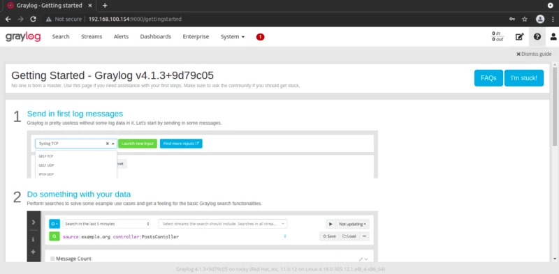Screen dimensions: 559x274
Task: Click the sidebar info icon
Action: click(33, 239)
